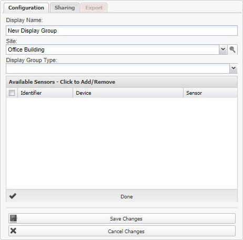Select the Configuration tab
243x240 pixels.
coord(26,8)
